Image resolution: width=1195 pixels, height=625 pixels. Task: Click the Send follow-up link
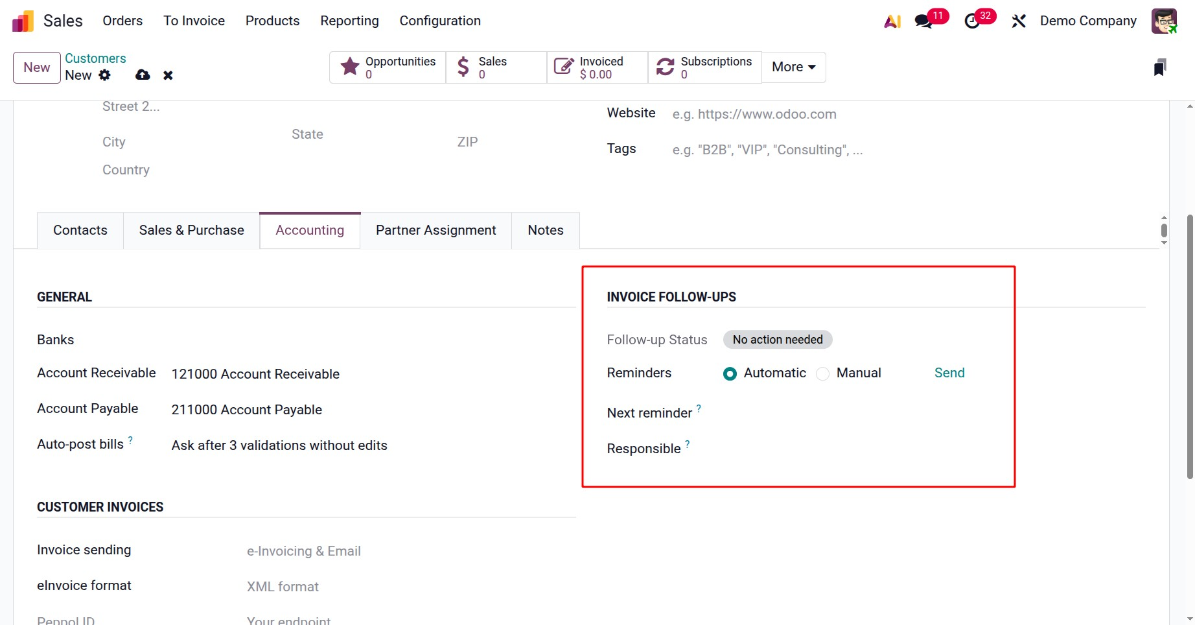pyautogui.click(x=949, y=373)
